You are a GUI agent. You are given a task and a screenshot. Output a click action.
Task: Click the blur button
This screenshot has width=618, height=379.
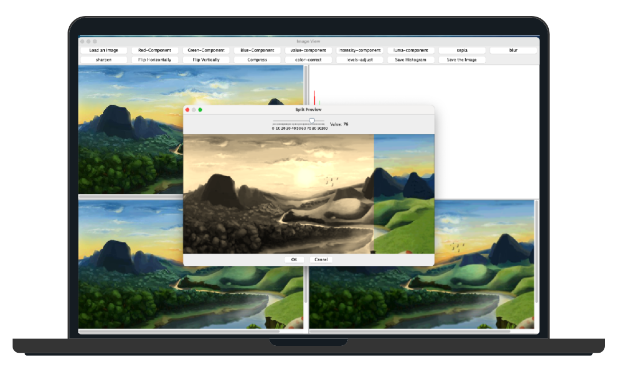[513, 50]
